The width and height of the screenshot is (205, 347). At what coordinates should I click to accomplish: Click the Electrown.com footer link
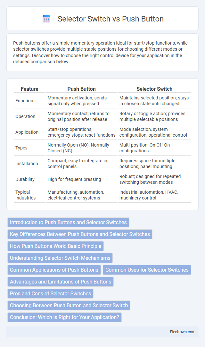click(183, 332)
